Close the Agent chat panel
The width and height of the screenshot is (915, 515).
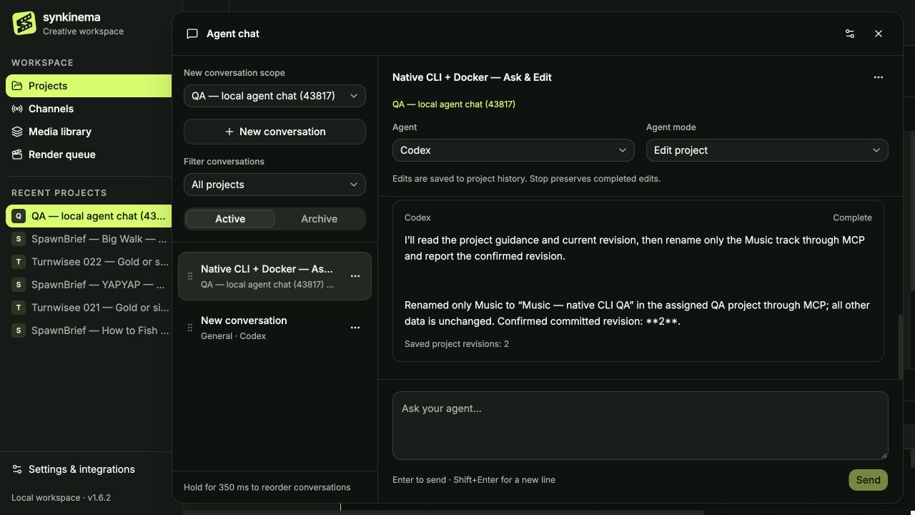point(879,34)
